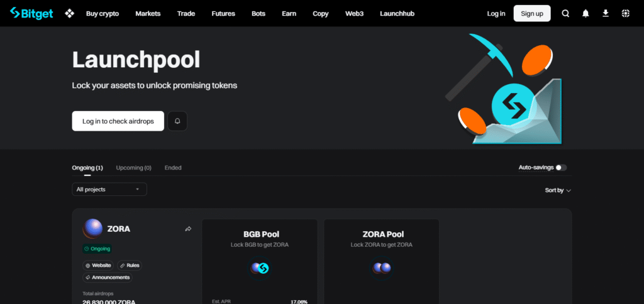Click the Bitget logo
This screenshot has height=304, width=644.
pos(31,13)
